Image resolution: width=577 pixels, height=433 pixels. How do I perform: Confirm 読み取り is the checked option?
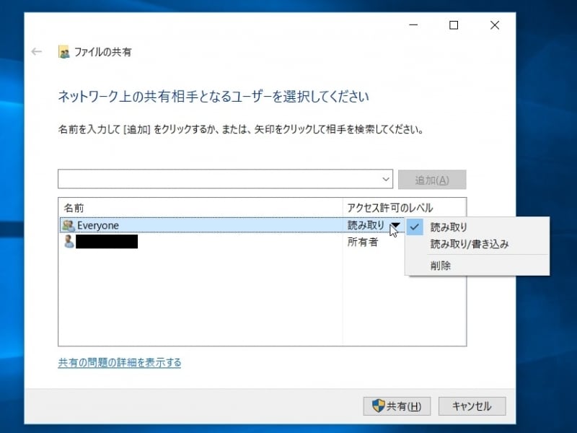tap(415, 226)
